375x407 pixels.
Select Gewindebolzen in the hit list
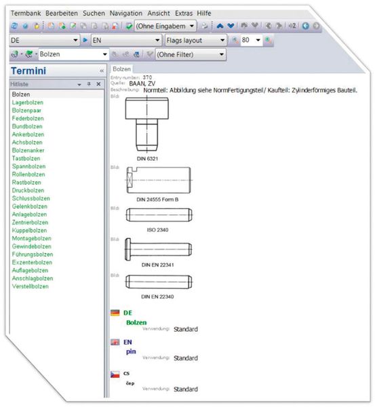pyautogui.click(x=32, y=246)
